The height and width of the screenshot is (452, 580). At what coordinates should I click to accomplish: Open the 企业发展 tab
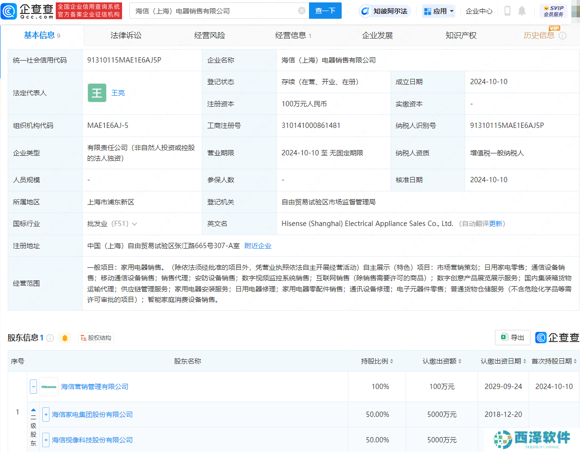pos(377,35)
